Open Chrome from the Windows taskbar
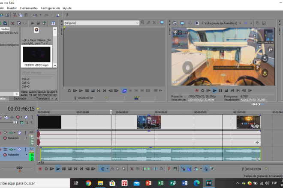The width and height of the screenshot is (283, 188). pos(88,183)
